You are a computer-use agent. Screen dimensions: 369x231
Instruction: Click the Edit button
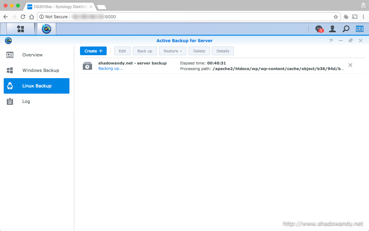pyautogui.click(x=122, y=51)
